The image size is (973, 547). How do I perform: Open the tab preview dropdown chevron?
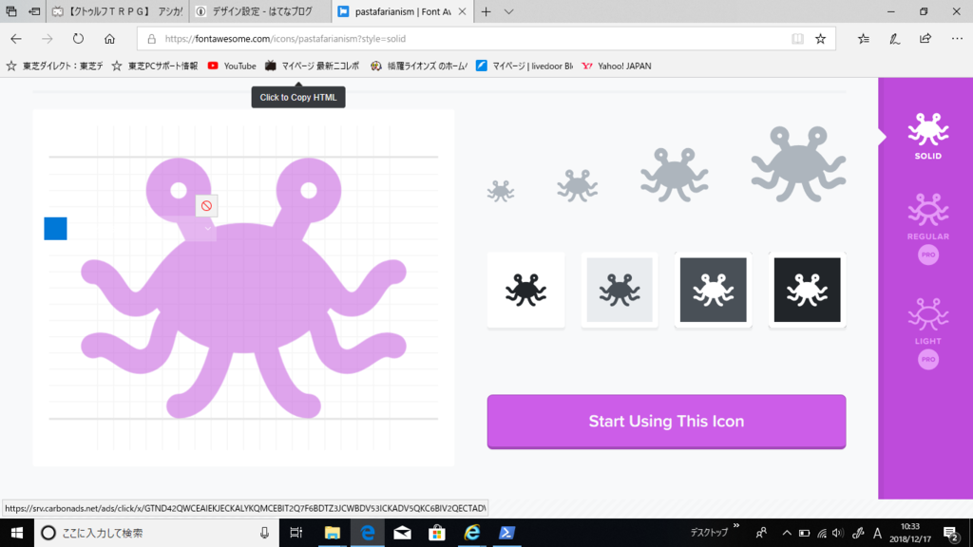click(x=509, y=11)
